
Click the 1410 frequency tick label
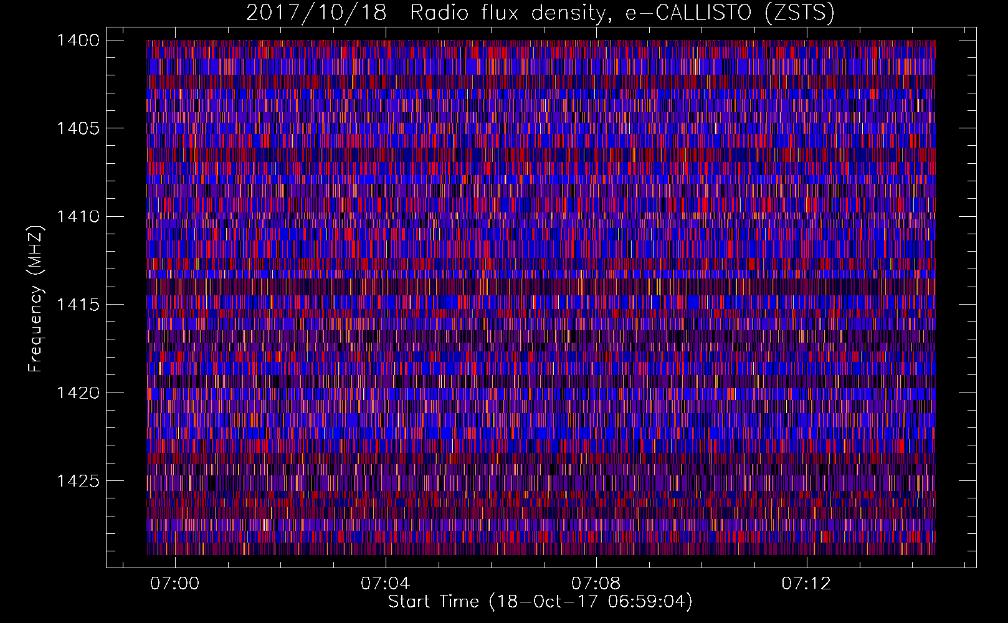tap(78, 217)
